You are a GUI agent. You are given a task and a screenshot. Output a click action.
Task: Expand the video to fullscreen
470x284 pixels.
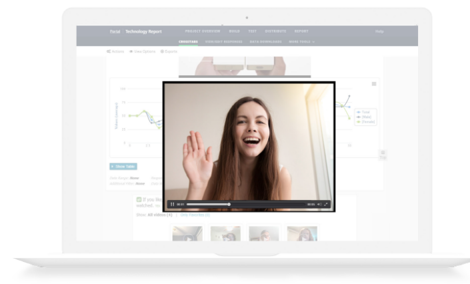326,204
